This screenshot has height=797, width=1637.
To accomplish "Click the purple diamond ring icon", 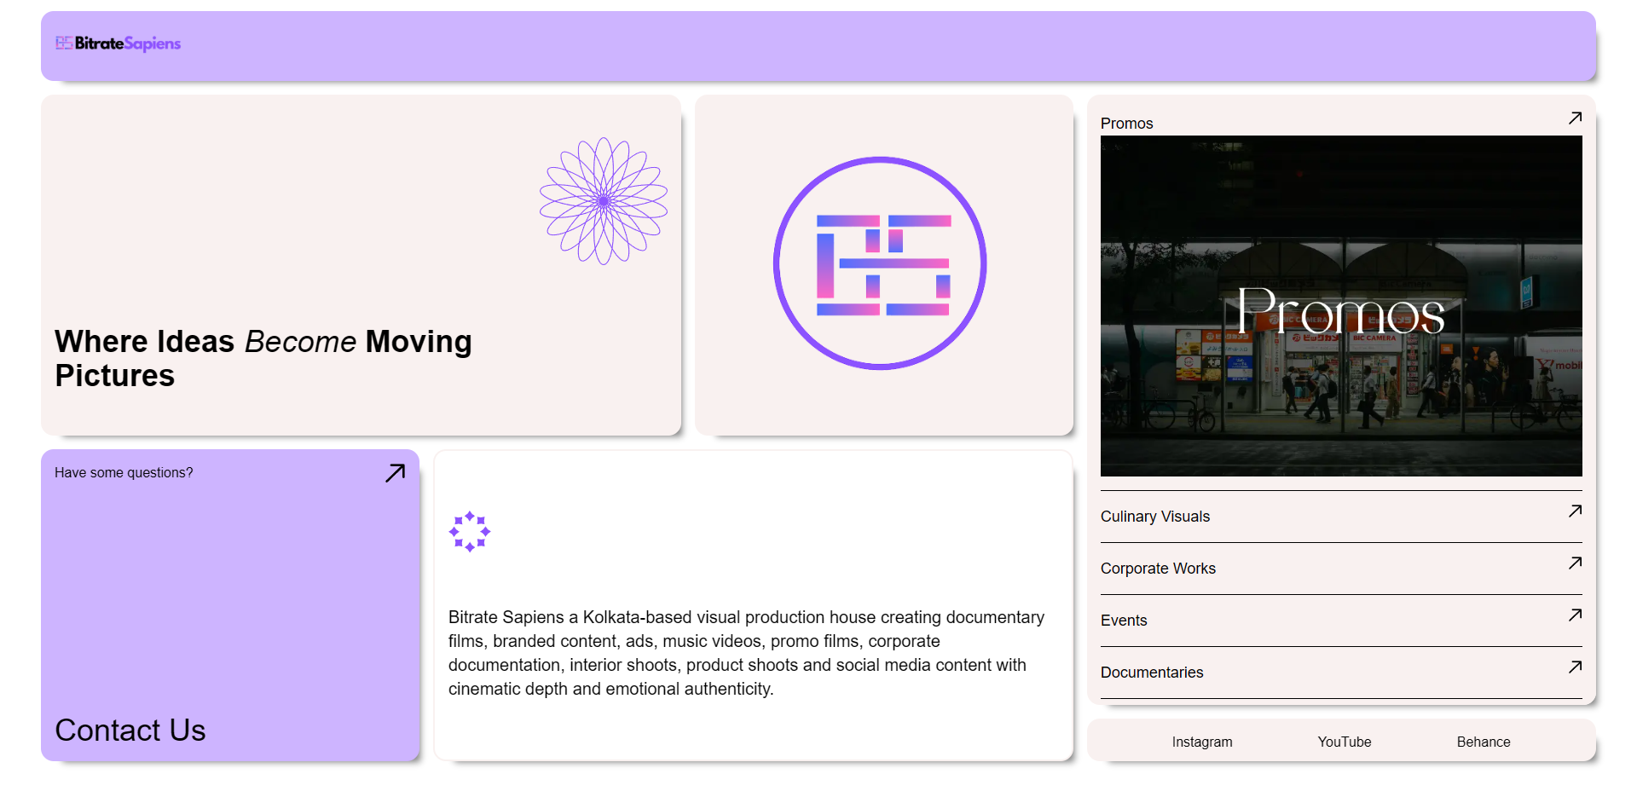I will tap(470, 532).
